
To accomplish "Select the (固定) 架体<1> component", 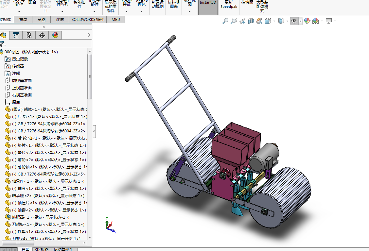I will click(46, 109).
